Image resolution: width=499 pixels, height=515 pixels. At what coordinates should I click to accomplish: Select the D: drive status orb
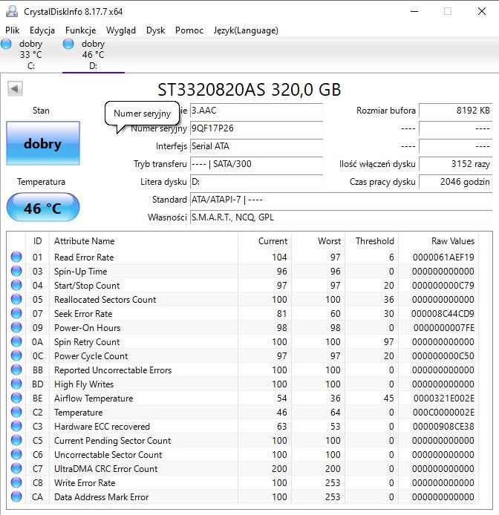coord(68,44)
